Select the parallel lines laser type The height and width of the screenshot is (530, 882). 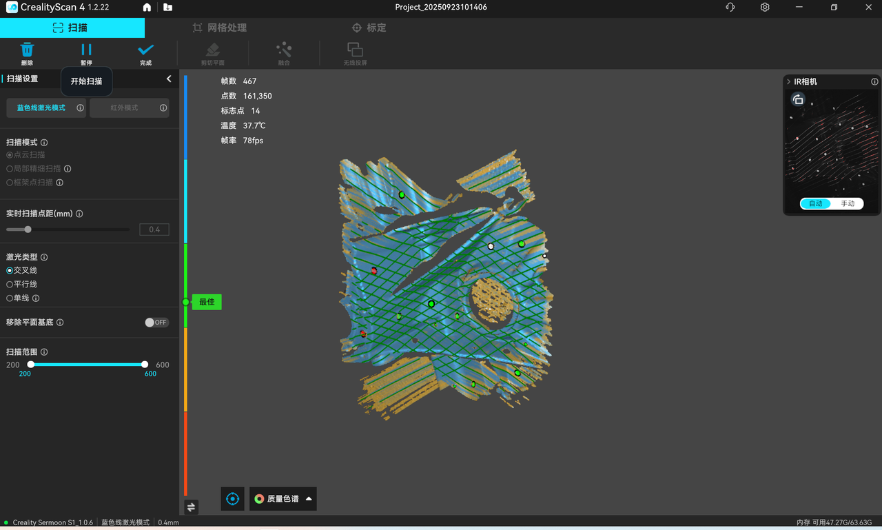point(10,285)
